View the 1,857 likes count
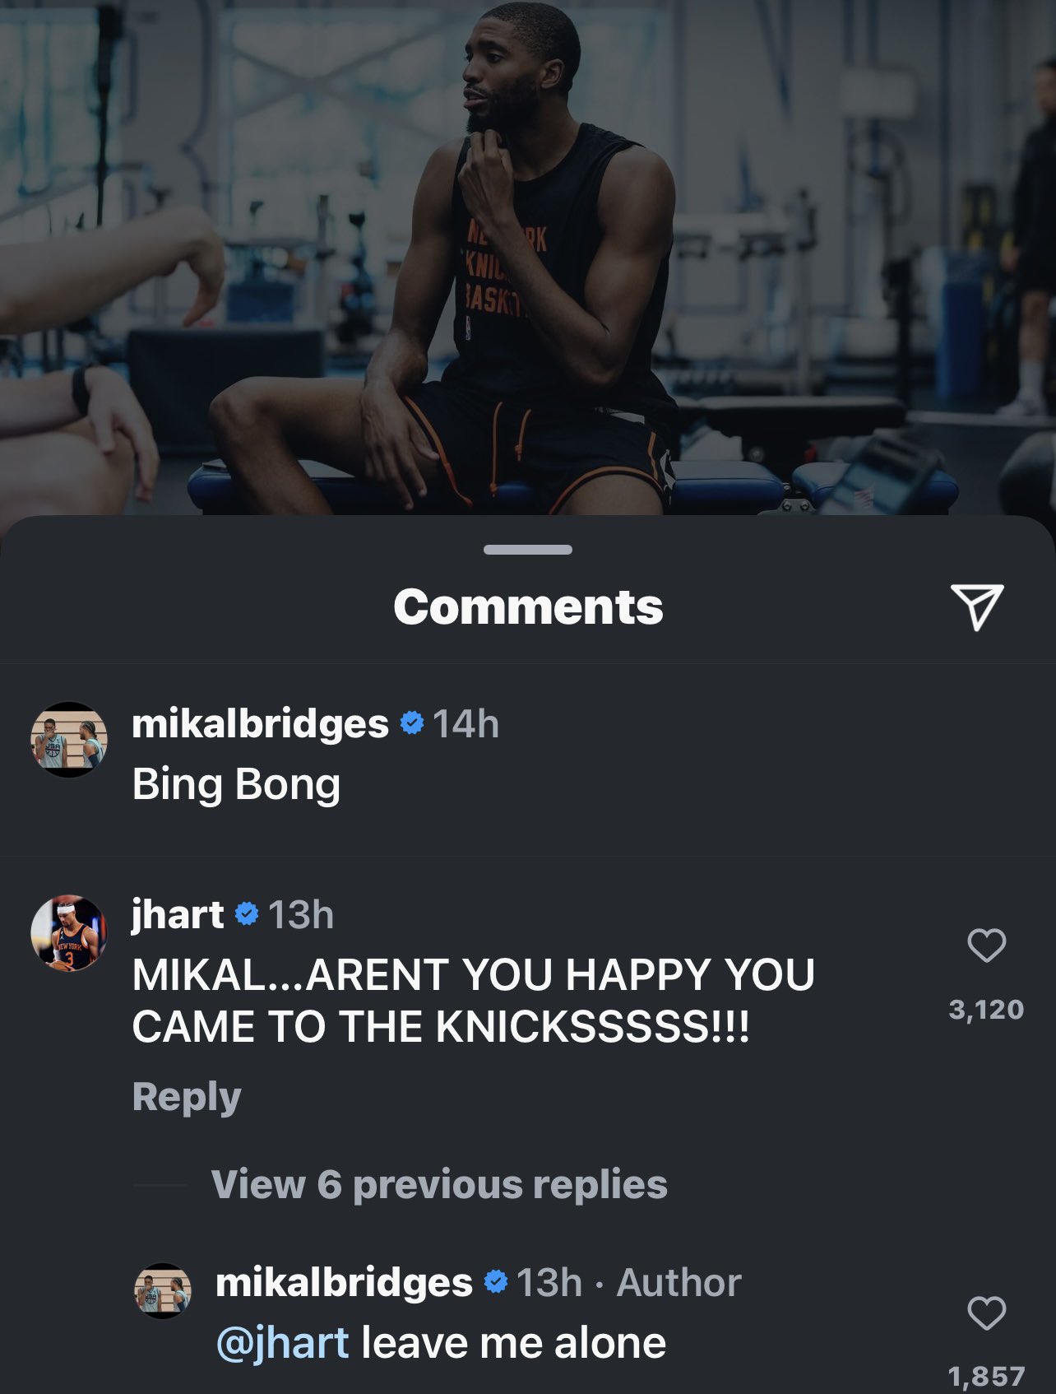The height and width of the screenshot is (1394, 1056). (986, 1375)
